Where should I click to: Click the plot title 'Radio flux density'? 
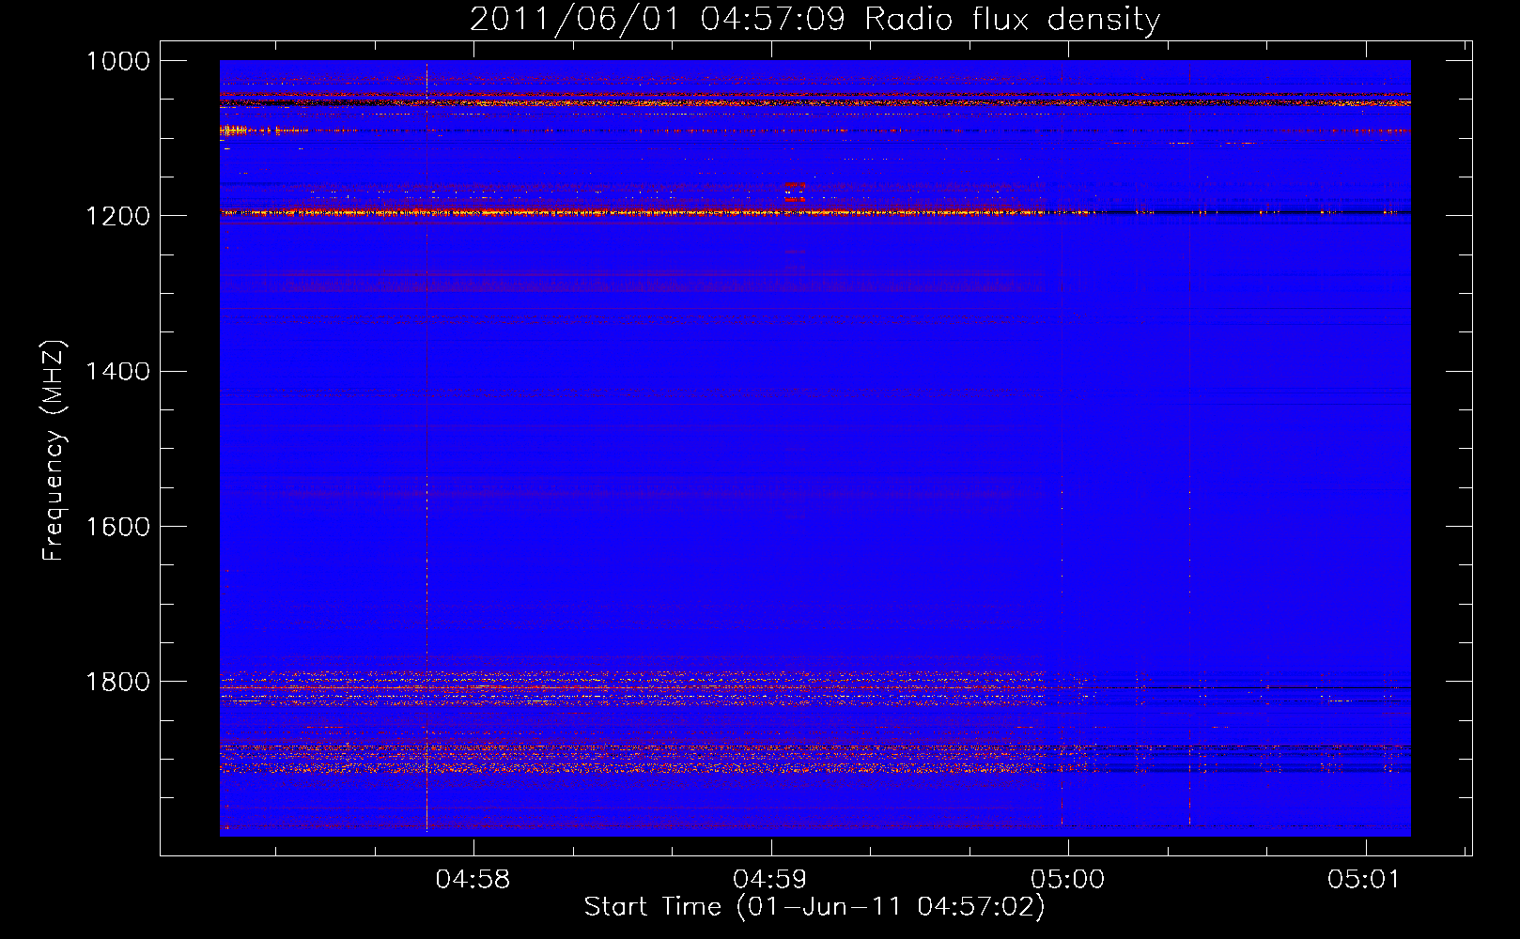click(1012, 20)
